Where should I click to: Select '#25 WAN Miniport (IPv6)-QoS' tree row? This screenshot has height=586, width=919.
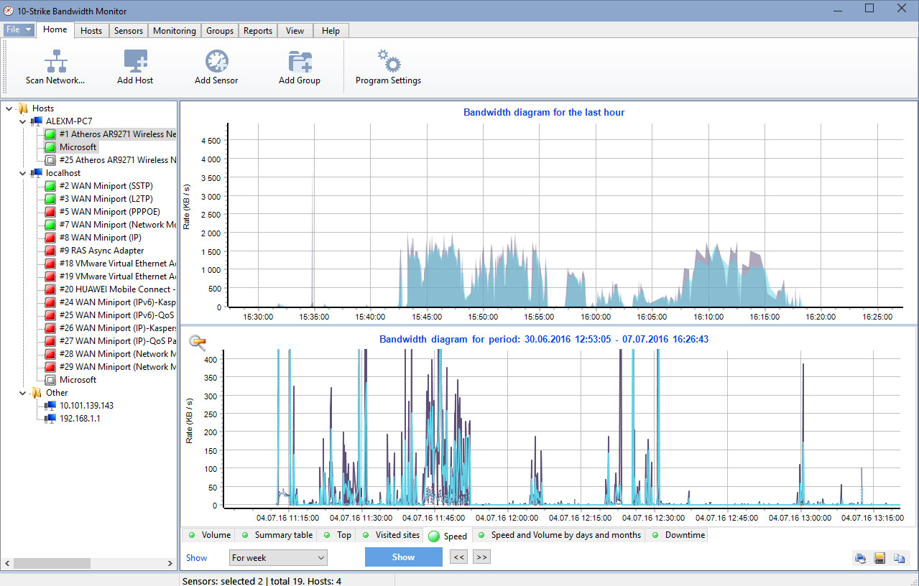pos(117,315)
